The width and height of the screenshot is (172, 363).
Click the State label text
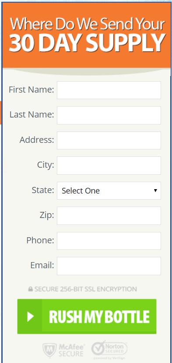43,190
